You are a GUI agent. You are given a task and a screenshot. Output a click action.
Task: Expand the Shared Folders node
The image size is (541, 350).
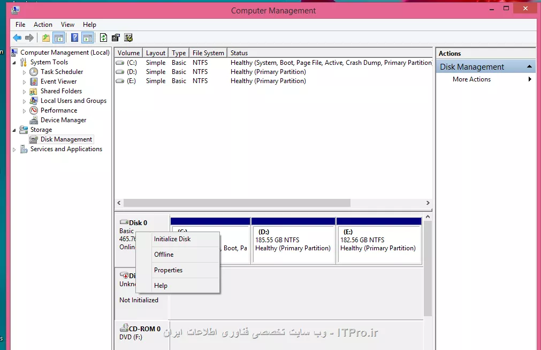click(24, 92)
